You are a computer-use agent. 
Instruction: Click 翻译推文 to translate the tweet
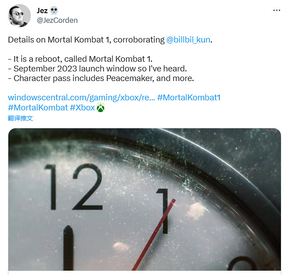pyautogui.click(x=21, y=118)
